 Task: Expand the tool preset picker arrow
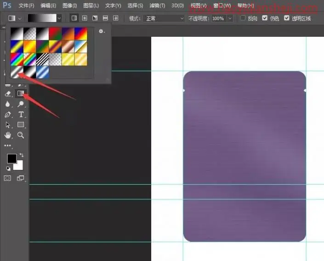click(x=20, y=18)
